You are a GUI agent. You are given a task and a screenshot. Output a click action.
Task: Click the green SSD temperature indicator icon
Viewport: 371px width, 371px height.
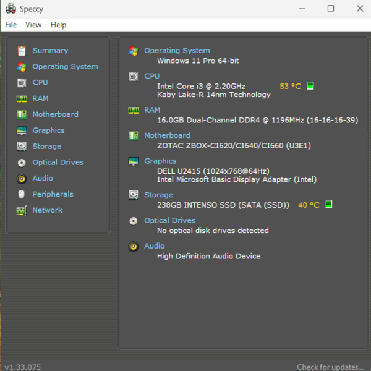tap(329, 205)
